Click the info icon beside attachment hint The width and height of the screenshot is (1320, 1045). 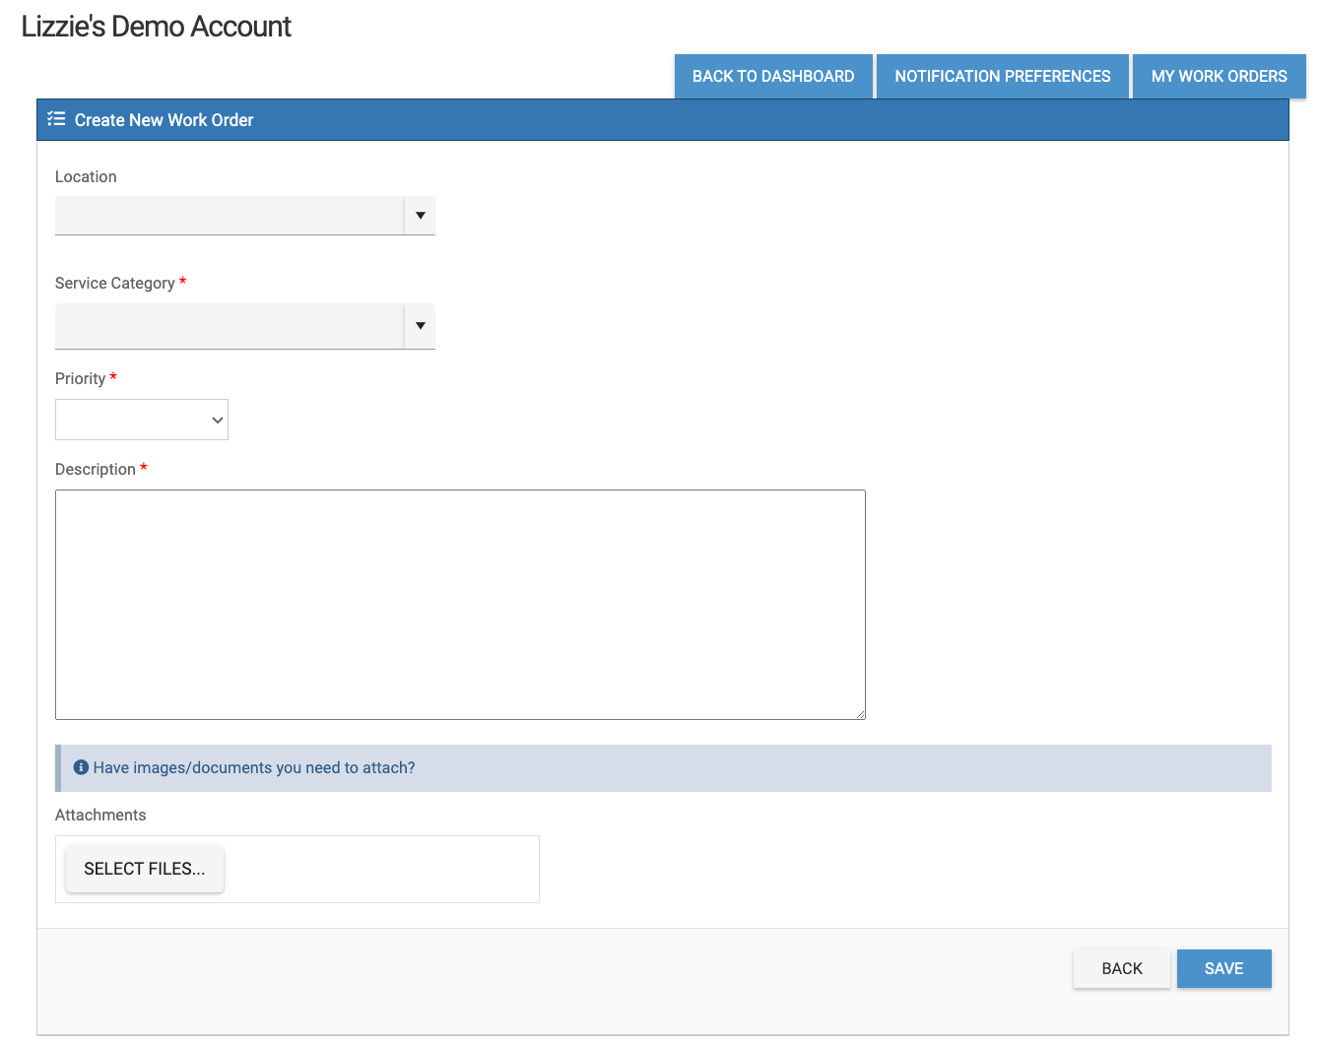[x=81, y=767]
